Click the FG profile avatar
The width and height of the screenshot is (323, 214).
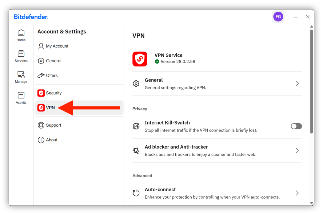click(x=278, y=17)
